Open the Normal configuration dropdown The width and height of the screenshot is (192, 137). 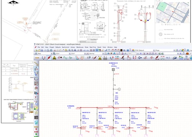coord(103,54)
